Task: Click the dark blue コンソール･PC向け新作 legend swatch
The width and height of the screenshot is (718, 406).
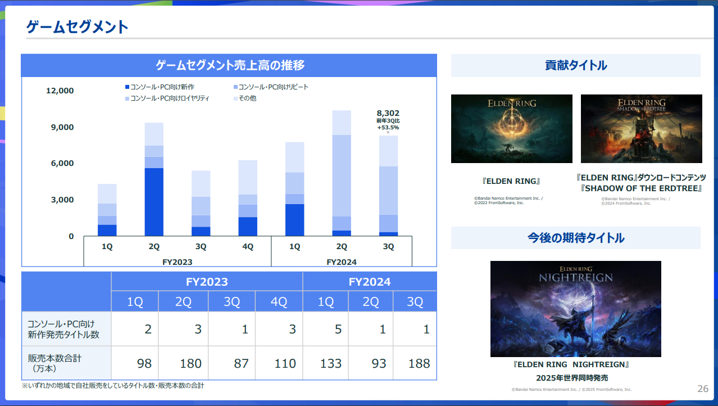Action: [x=127, y=87]
